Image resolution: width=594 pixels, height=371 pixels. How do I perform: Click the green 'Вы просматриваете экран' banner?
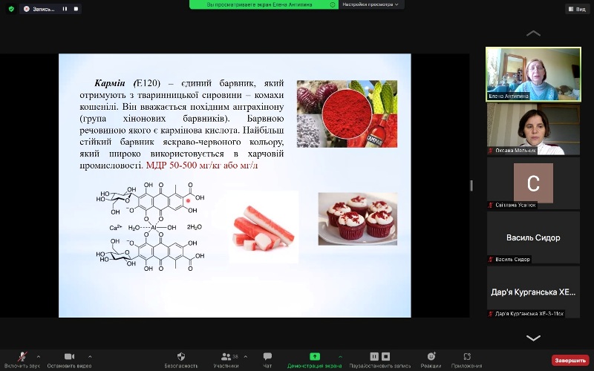coord(264,4)
